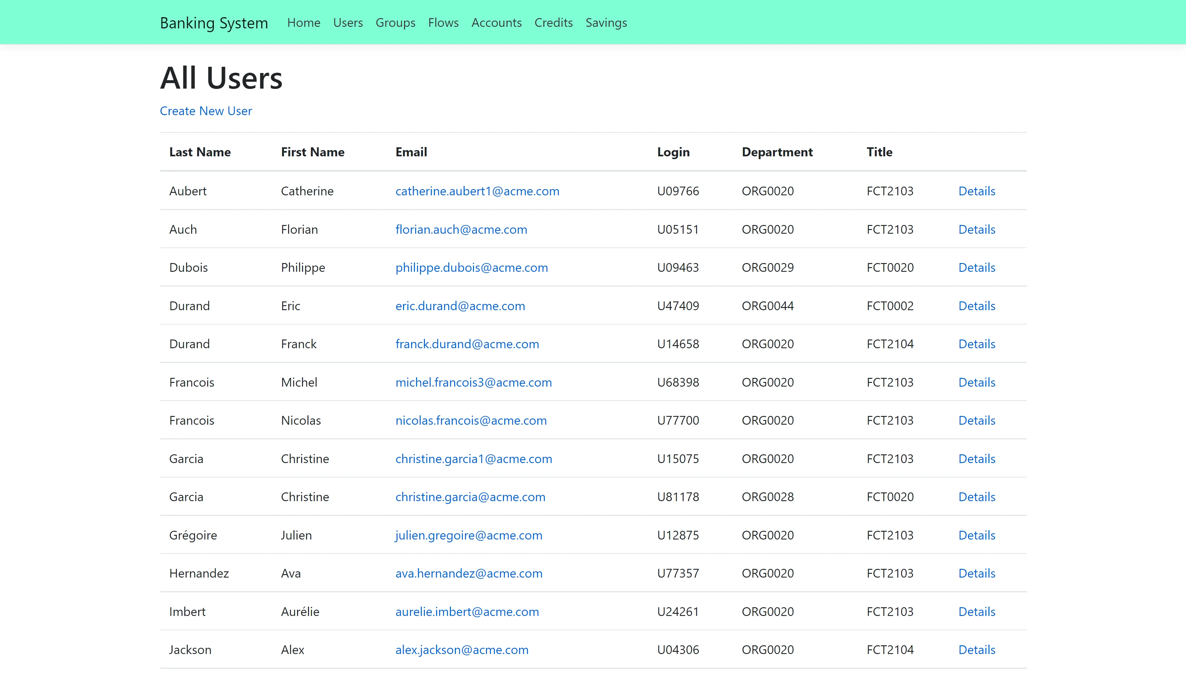Viewport: 1186px width, 674px height.
Task: Open Details for Franck Durand
Action: point(977,344)
